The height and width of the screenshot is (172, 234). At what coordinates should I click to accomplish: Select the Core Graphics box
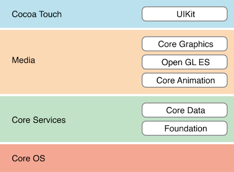185,44
